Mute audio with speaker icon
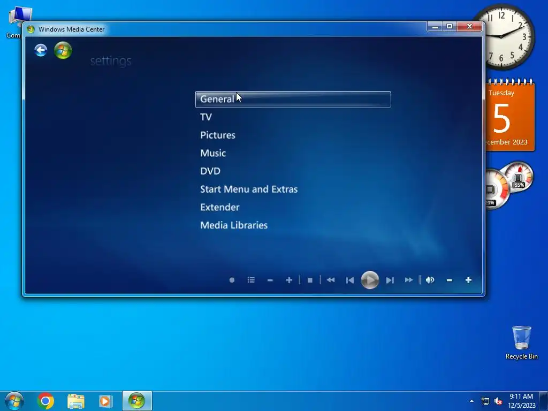 [x=430, y=280]
